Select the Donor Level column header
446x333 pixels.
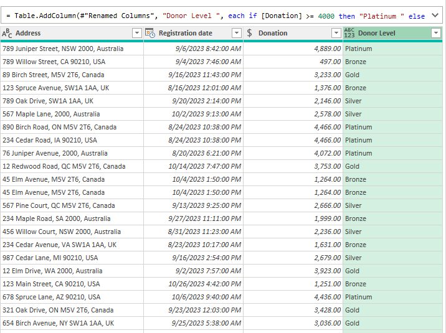[393, 33]
